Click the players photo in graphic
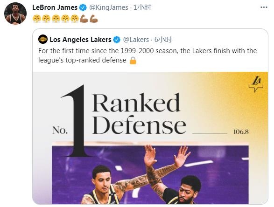The image size is (274, 207). coord(150,173)
